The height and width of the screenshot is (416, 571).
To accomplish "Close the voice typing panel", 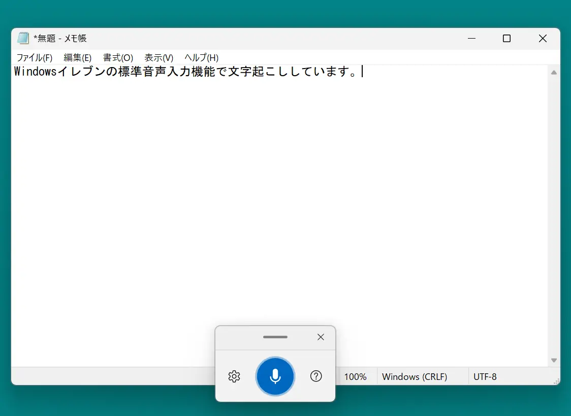I will (321, 337).
